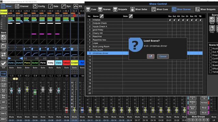Click the Bank Move arrows icon
218x122 pixels.
(x=3, y=55)
